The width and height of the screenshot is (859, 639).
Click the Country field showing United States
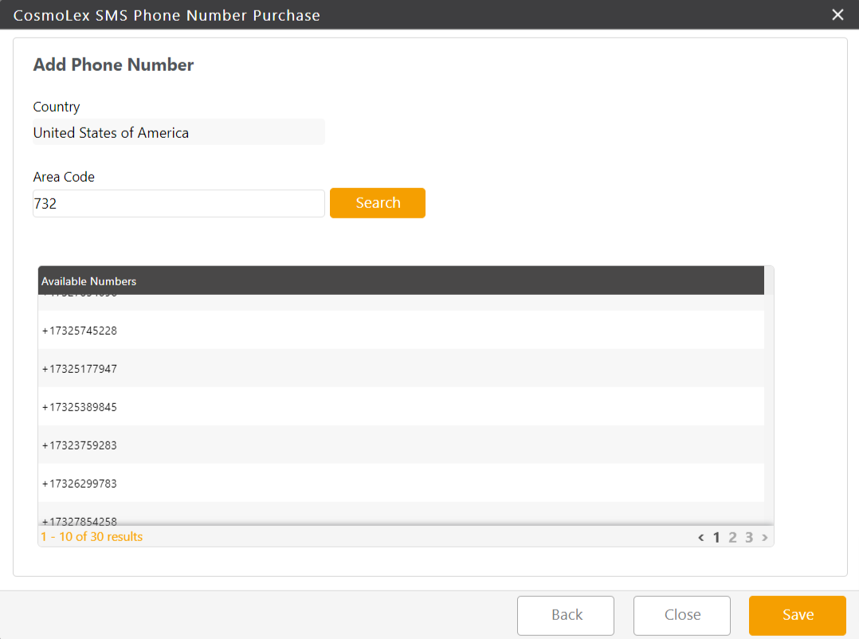point(178,133)
